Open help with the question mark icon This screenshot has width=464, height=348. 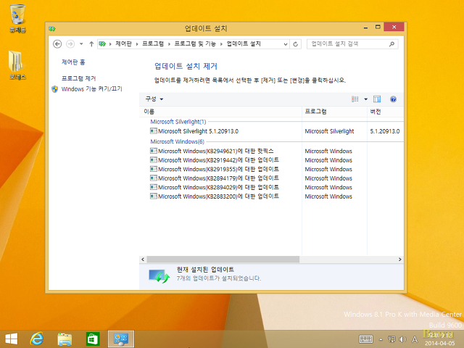393,99
